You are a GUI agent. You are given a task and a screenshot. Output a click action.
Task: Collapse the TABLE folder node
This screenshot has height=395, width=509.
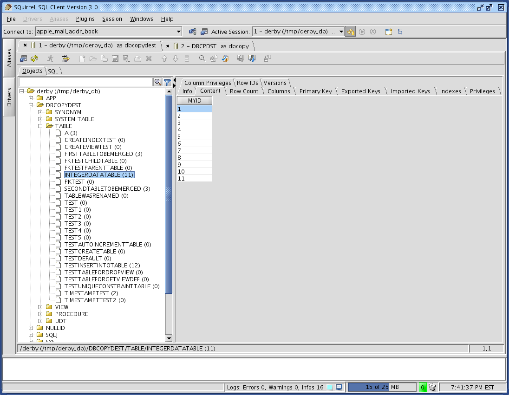[x=40, y=126]
